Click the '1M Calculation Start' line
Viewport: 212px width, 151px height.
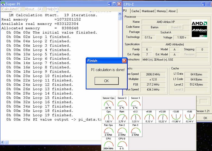[x=53, y=15]
